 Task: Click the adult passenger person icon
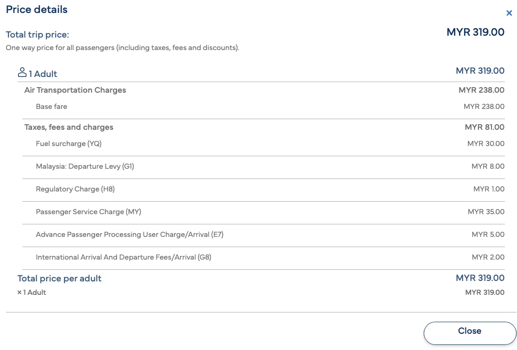(22, 72)
